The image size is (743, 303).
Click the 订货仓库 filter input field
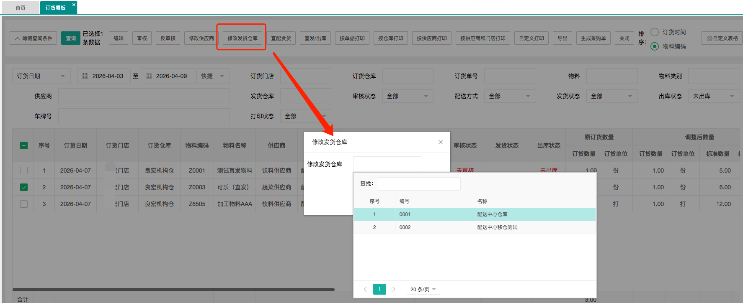pos(408,76)
